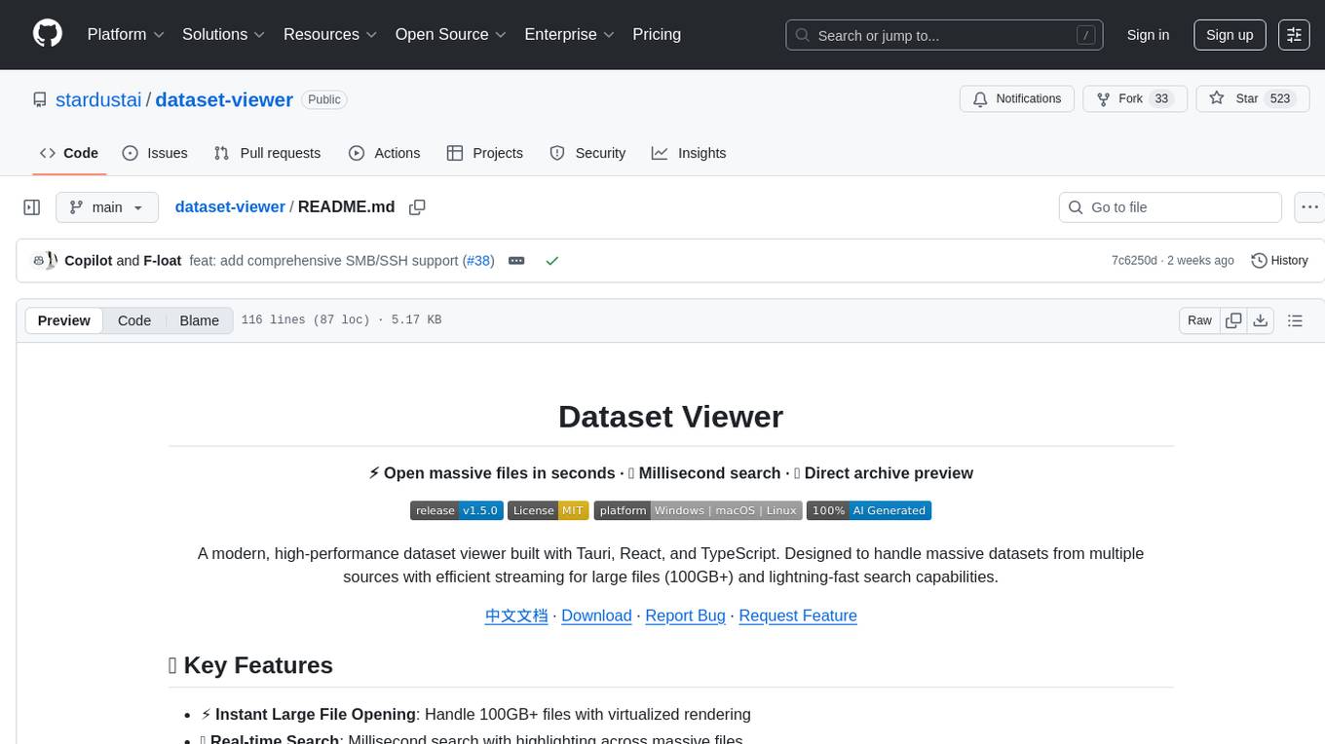
Task: Show commit message details ellipsis
Action: (516, 261)
